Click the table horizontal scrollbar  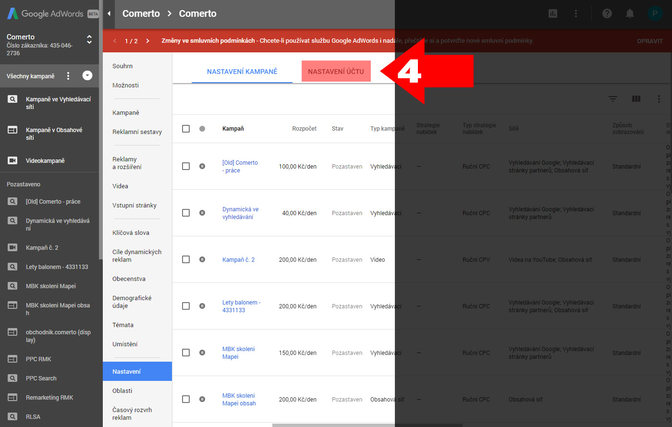367,425
